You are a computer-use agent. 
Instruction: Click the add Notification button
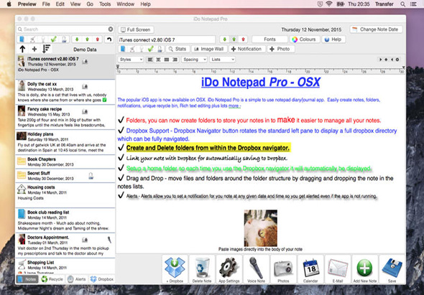[x=246, y=49]
